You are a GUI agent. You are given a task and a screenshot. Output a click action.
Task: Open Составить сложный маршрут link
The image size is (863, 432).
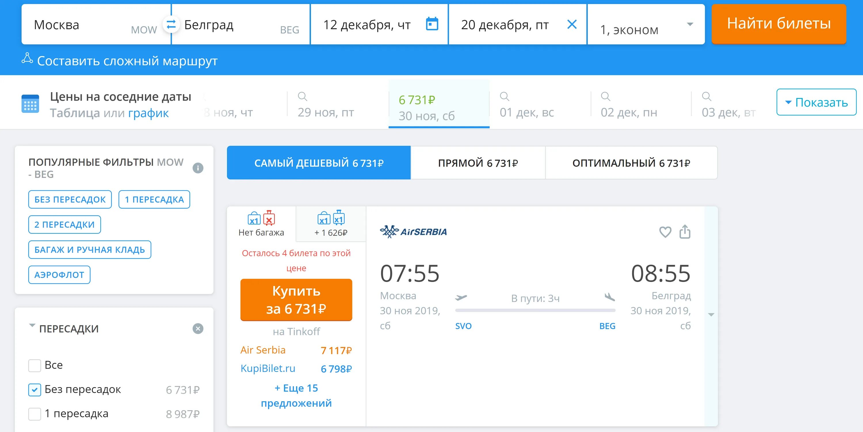[127, 61]
